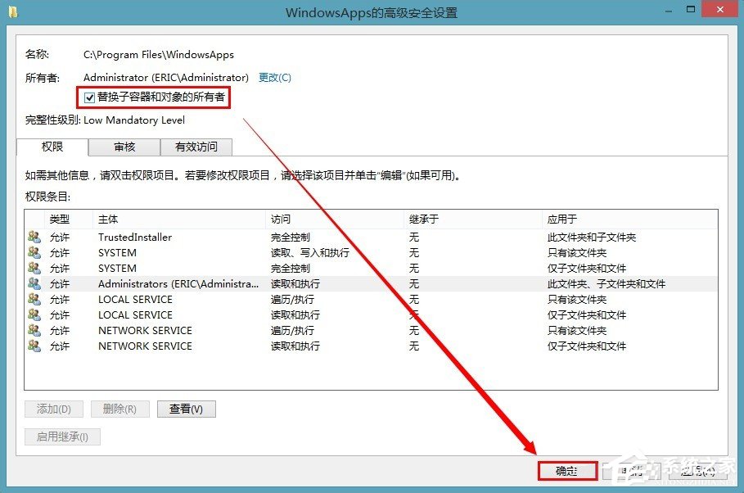744x493 pixels.
Task: Switch to the 审核 tab
Action: coord(124,147)
